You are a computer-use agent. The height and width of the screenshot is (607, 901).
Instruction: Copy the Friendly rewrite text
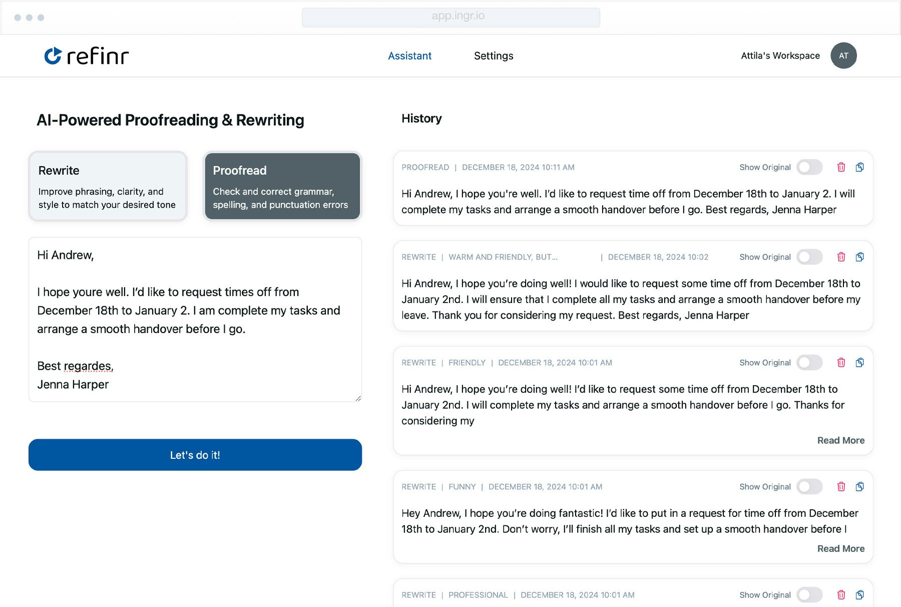pyautogui.click(x=859, y=363)
